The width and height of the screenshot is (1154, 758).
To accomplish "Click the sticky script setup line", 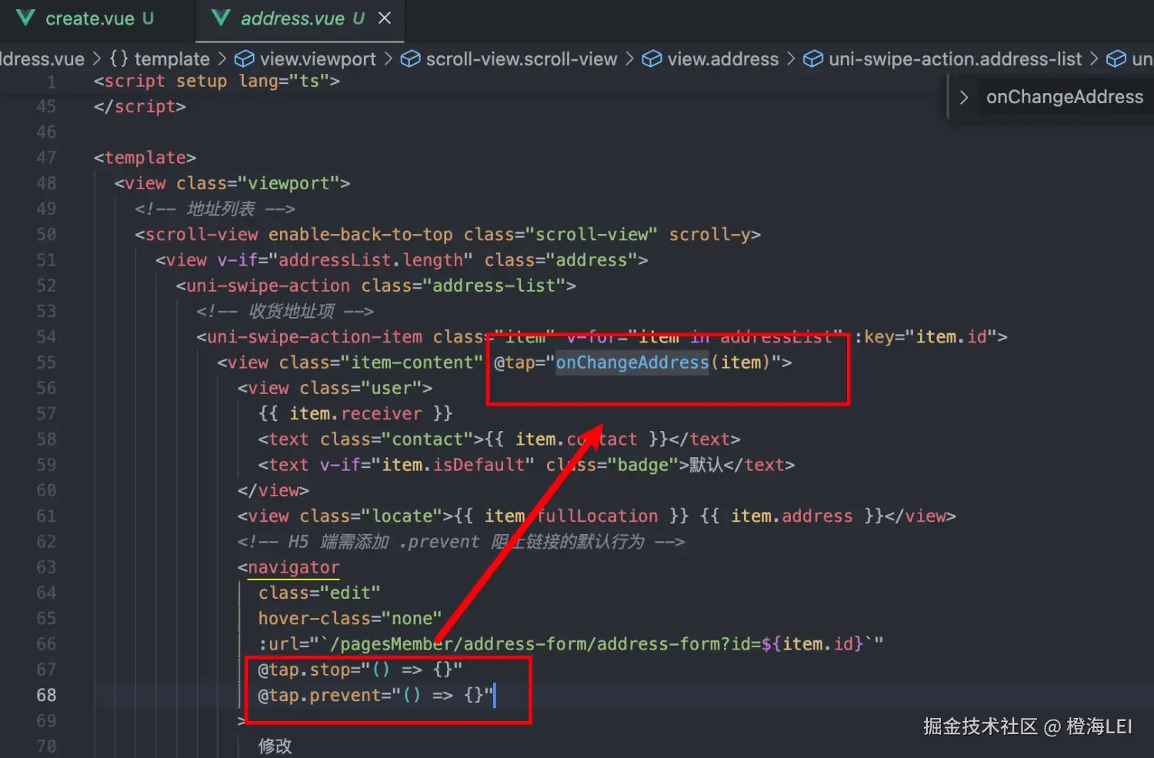I will pyautogui.click(x=217, y=82).
